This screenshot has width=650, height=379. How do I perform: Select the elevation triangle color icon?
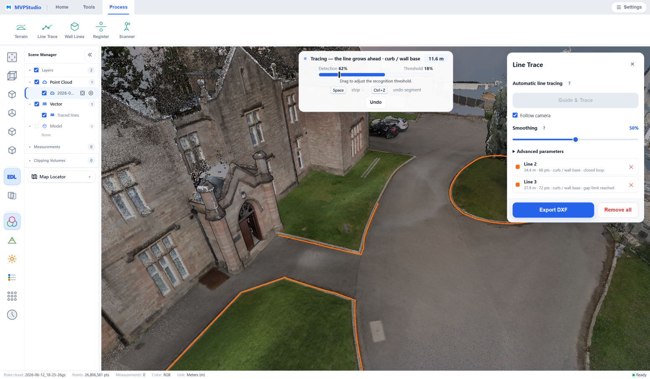pyautogui.click(x=12, y=240)
